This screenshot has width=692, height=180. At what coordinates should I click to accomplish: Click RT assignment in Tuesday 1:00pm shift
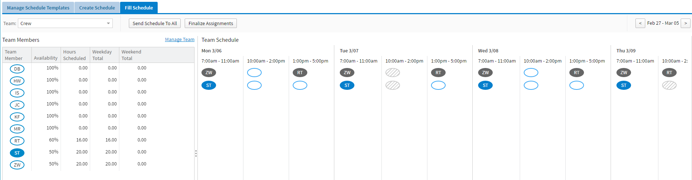pyautogui.click(x=438, y=72)
